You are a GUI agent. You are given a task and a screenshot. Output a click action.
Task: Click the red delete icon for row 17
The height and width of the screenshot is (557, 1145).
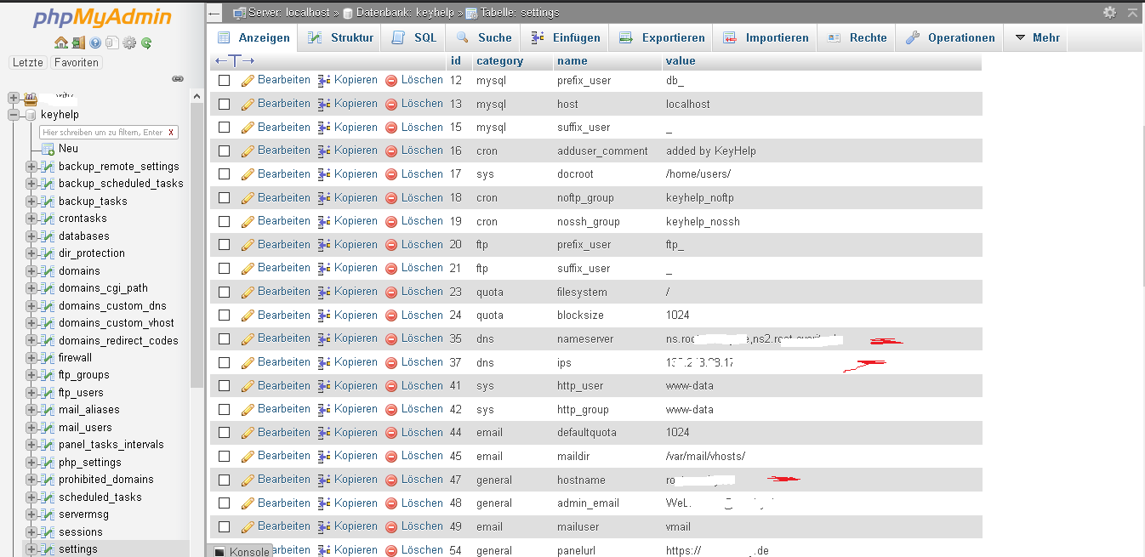(x=391, y=174)
